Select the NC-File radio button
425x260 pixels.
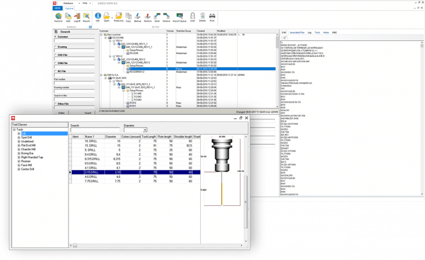click(56, 71)
